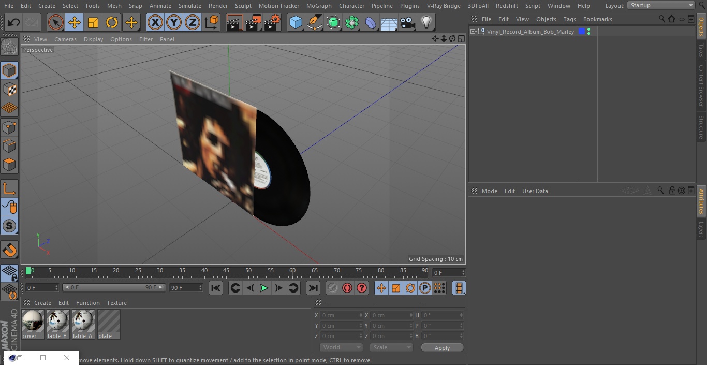Toggle the Snap S button
707x365 pixels.
[9, 226]
